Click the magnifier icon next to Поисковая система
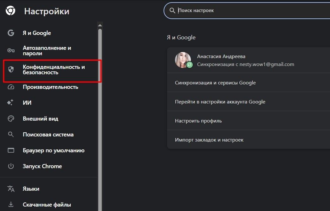This screenshot has height=211, width=330. point(11,134)
